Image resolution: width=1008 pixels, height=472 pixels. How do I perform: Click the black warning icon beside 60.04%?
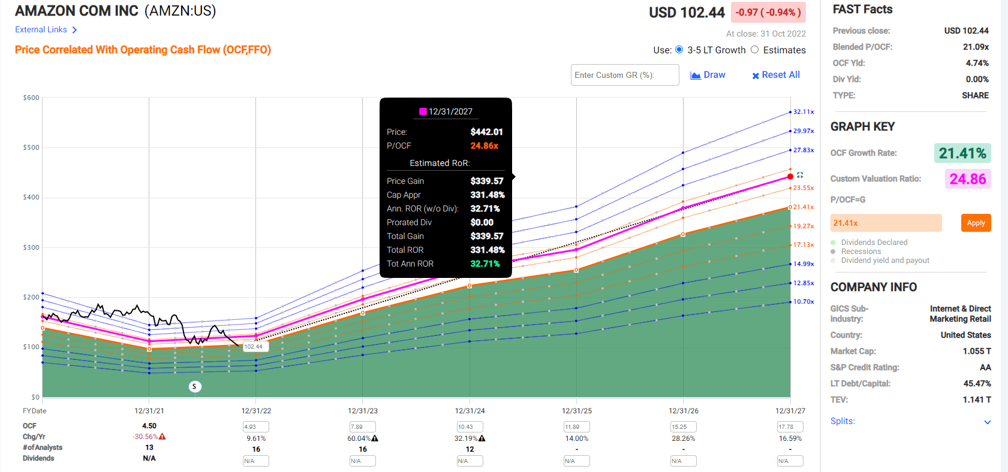click(x=375, y=438)
